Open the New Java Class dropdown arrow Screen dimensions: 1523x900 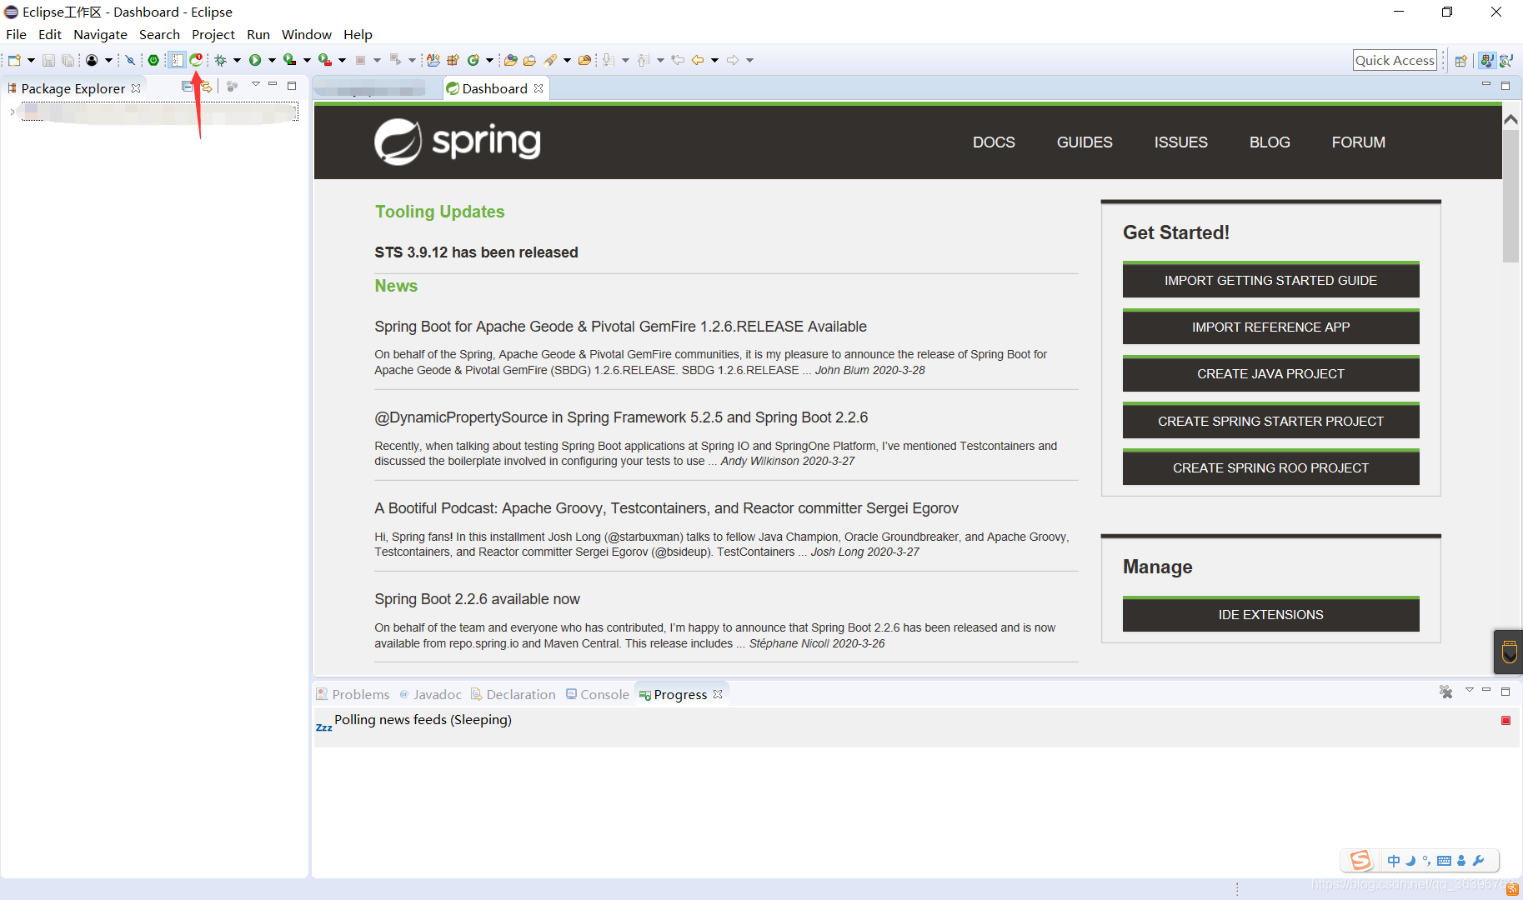[x=489, y=60]
